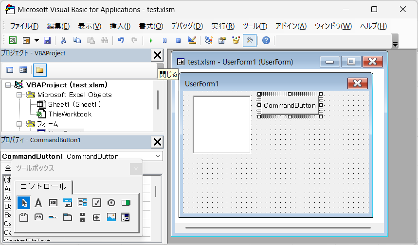Click the Undo arrow icon
Viewport: 418px width, 245px height.
(121, 40)
